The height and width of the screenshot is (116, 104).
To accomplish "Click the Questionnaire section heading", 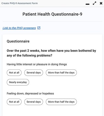I will (18, 41).
